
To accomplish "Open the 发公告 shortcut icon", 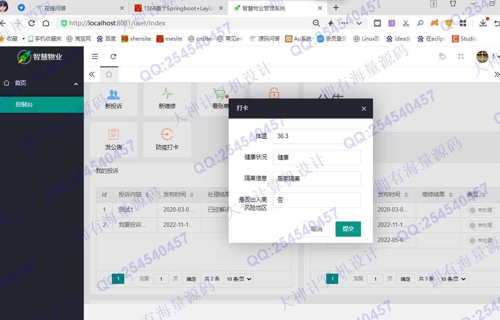I will tap(113, 134).
